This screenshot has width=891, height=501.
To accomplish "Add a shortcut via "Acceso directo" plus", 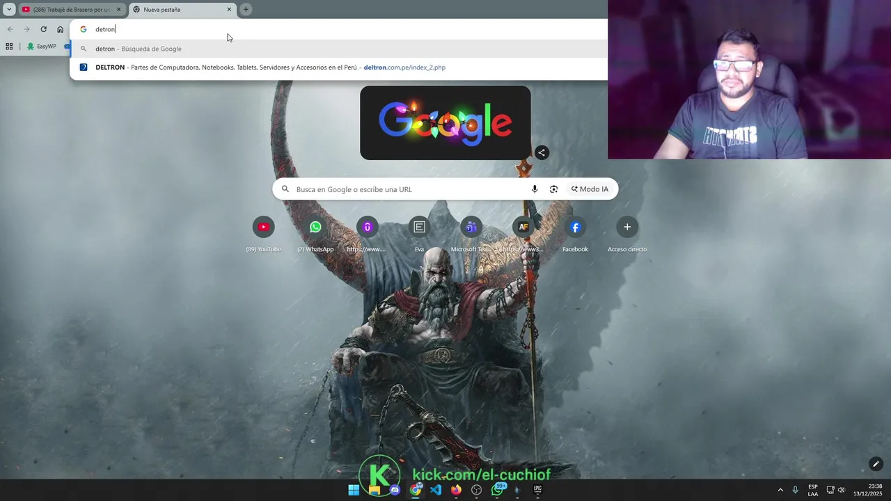I will coord(627,234).
